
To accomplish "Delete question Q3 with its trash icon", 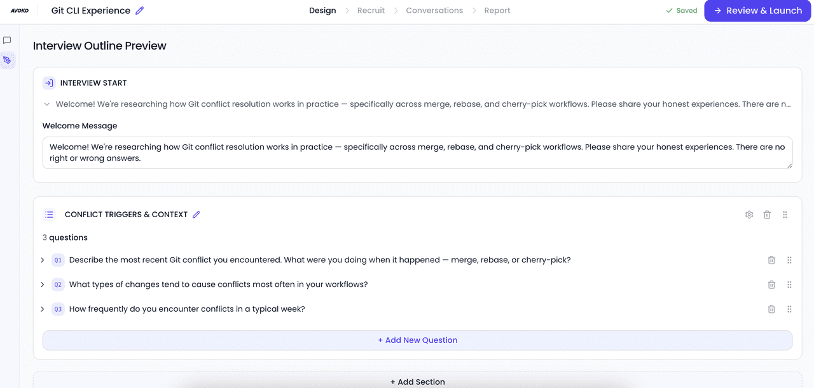I will [x=771, y=309].
